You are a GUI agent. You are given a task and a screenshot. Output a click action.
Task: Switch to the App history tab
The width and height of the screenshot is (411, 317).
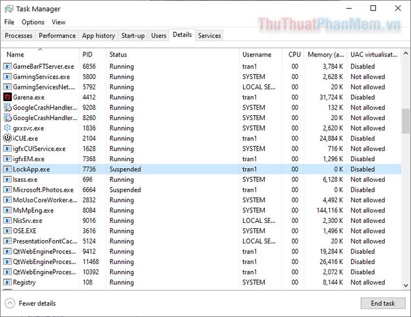click(x=99, y=35)
